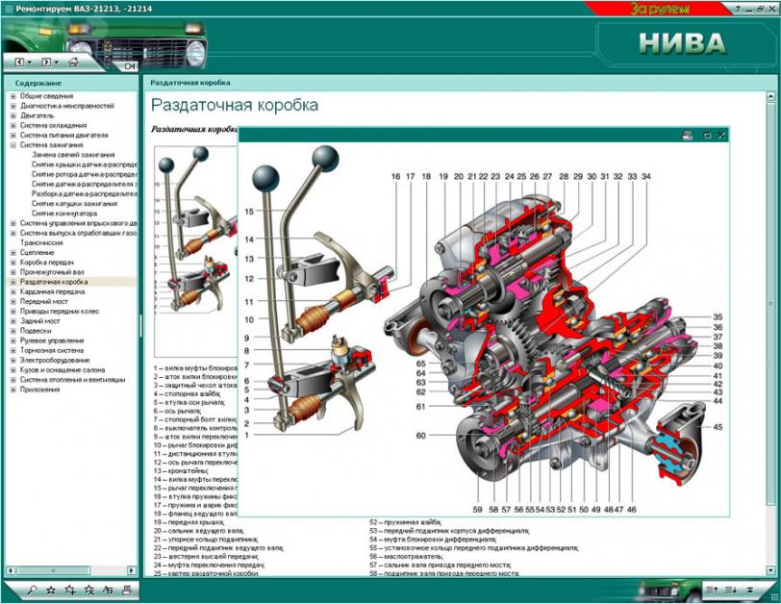This screenshot has height=604, width=781.
Task: Select Карданная передача in contents
Action: 52,291
